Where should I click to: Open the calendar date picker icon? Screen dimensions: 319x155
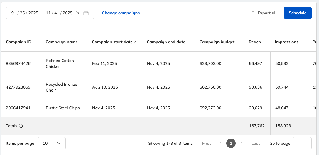pyautogui.click(x=86, y=13)
